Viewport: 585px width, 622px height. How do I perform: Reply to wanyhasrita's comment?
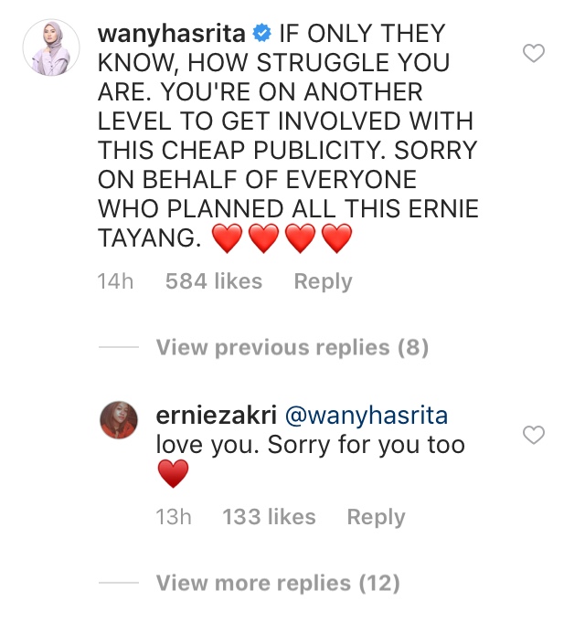(323, 282)
